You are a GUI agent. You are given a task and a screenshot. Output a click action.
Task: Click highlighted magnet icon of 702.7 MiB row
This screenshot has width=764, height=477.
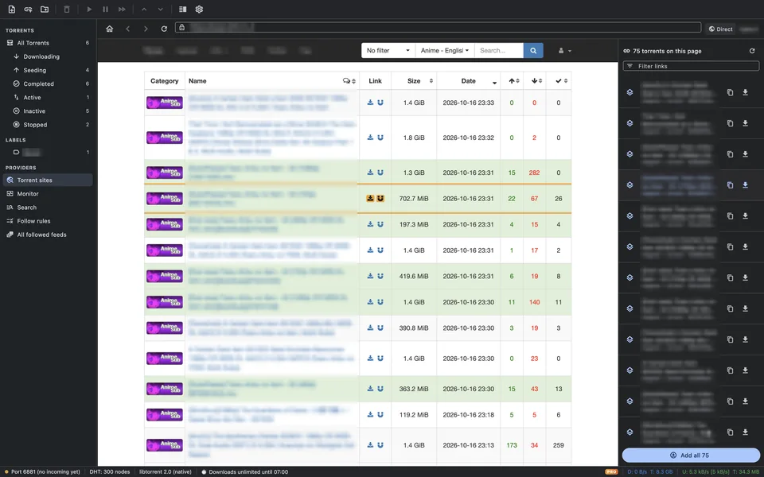click(x=380, y=198)
